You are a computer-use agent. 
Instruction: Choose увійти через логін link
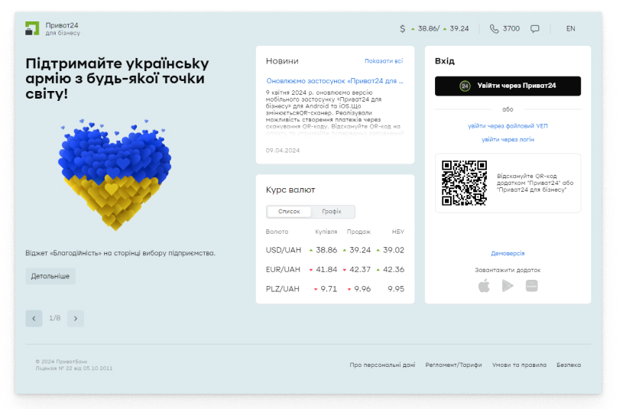pyautogui.click(x=508, y=139)
